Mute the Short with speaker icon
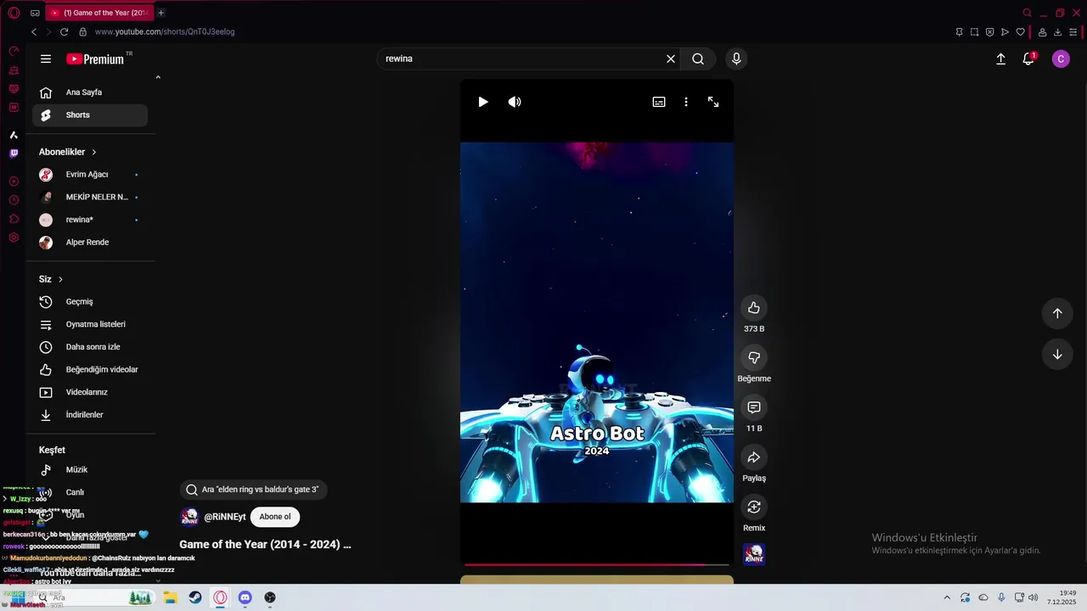This screenshot has width=1087, height=611. coord(515,102)
